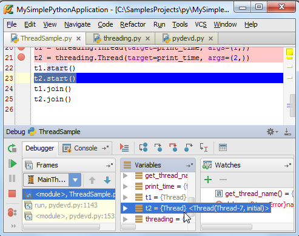Add a new watch with plus icon
The height and width of the screenshot is (236, 299).
(208, 180)
